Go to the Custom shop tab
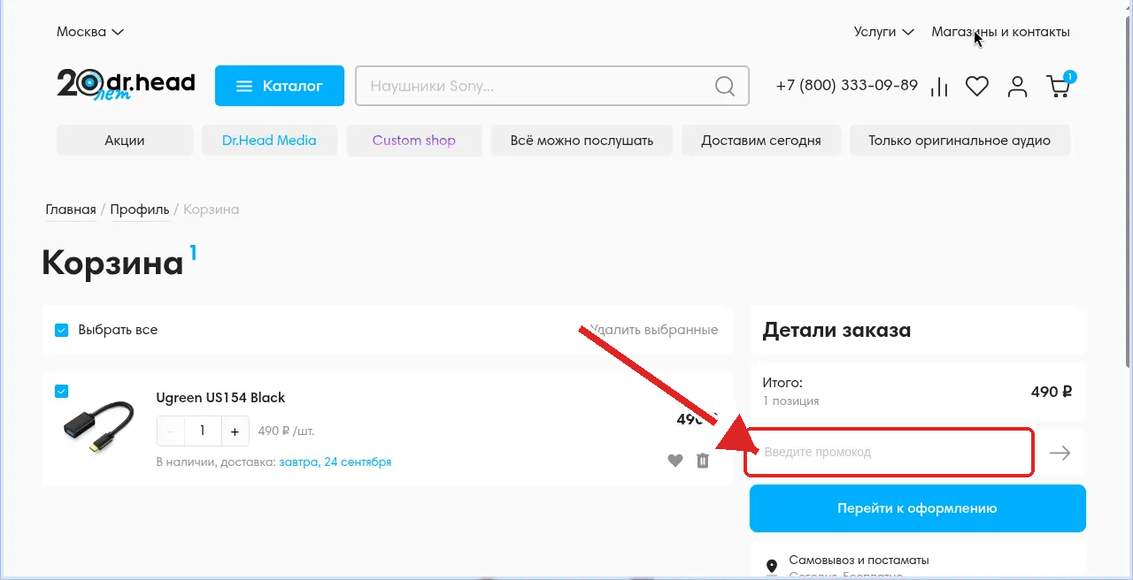Viewport: 1133px width, 580px height. tap(414, 140)
